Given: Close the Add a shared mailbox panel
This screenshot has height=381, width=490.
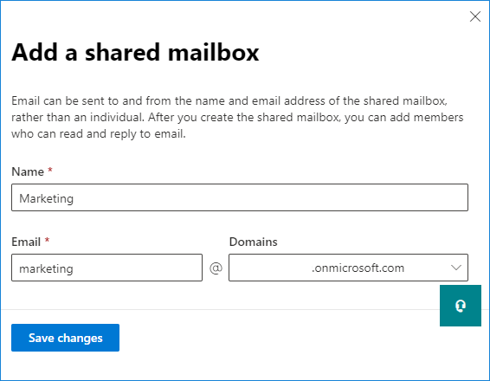Looking at the screenshot, I should (475, 16).
